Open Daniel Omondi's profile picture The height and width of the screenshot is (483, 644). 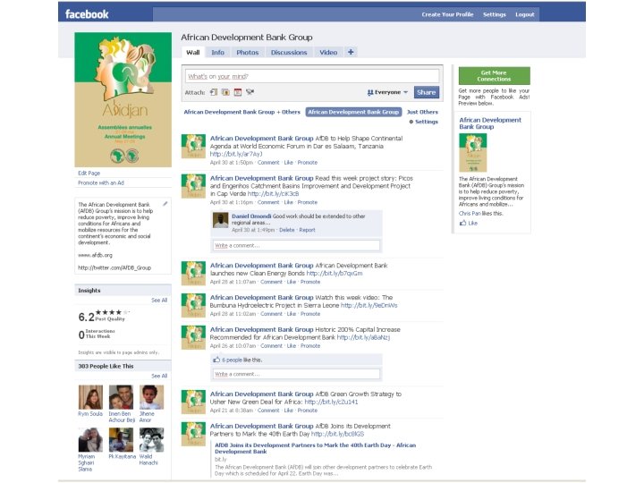coord(221,220)
